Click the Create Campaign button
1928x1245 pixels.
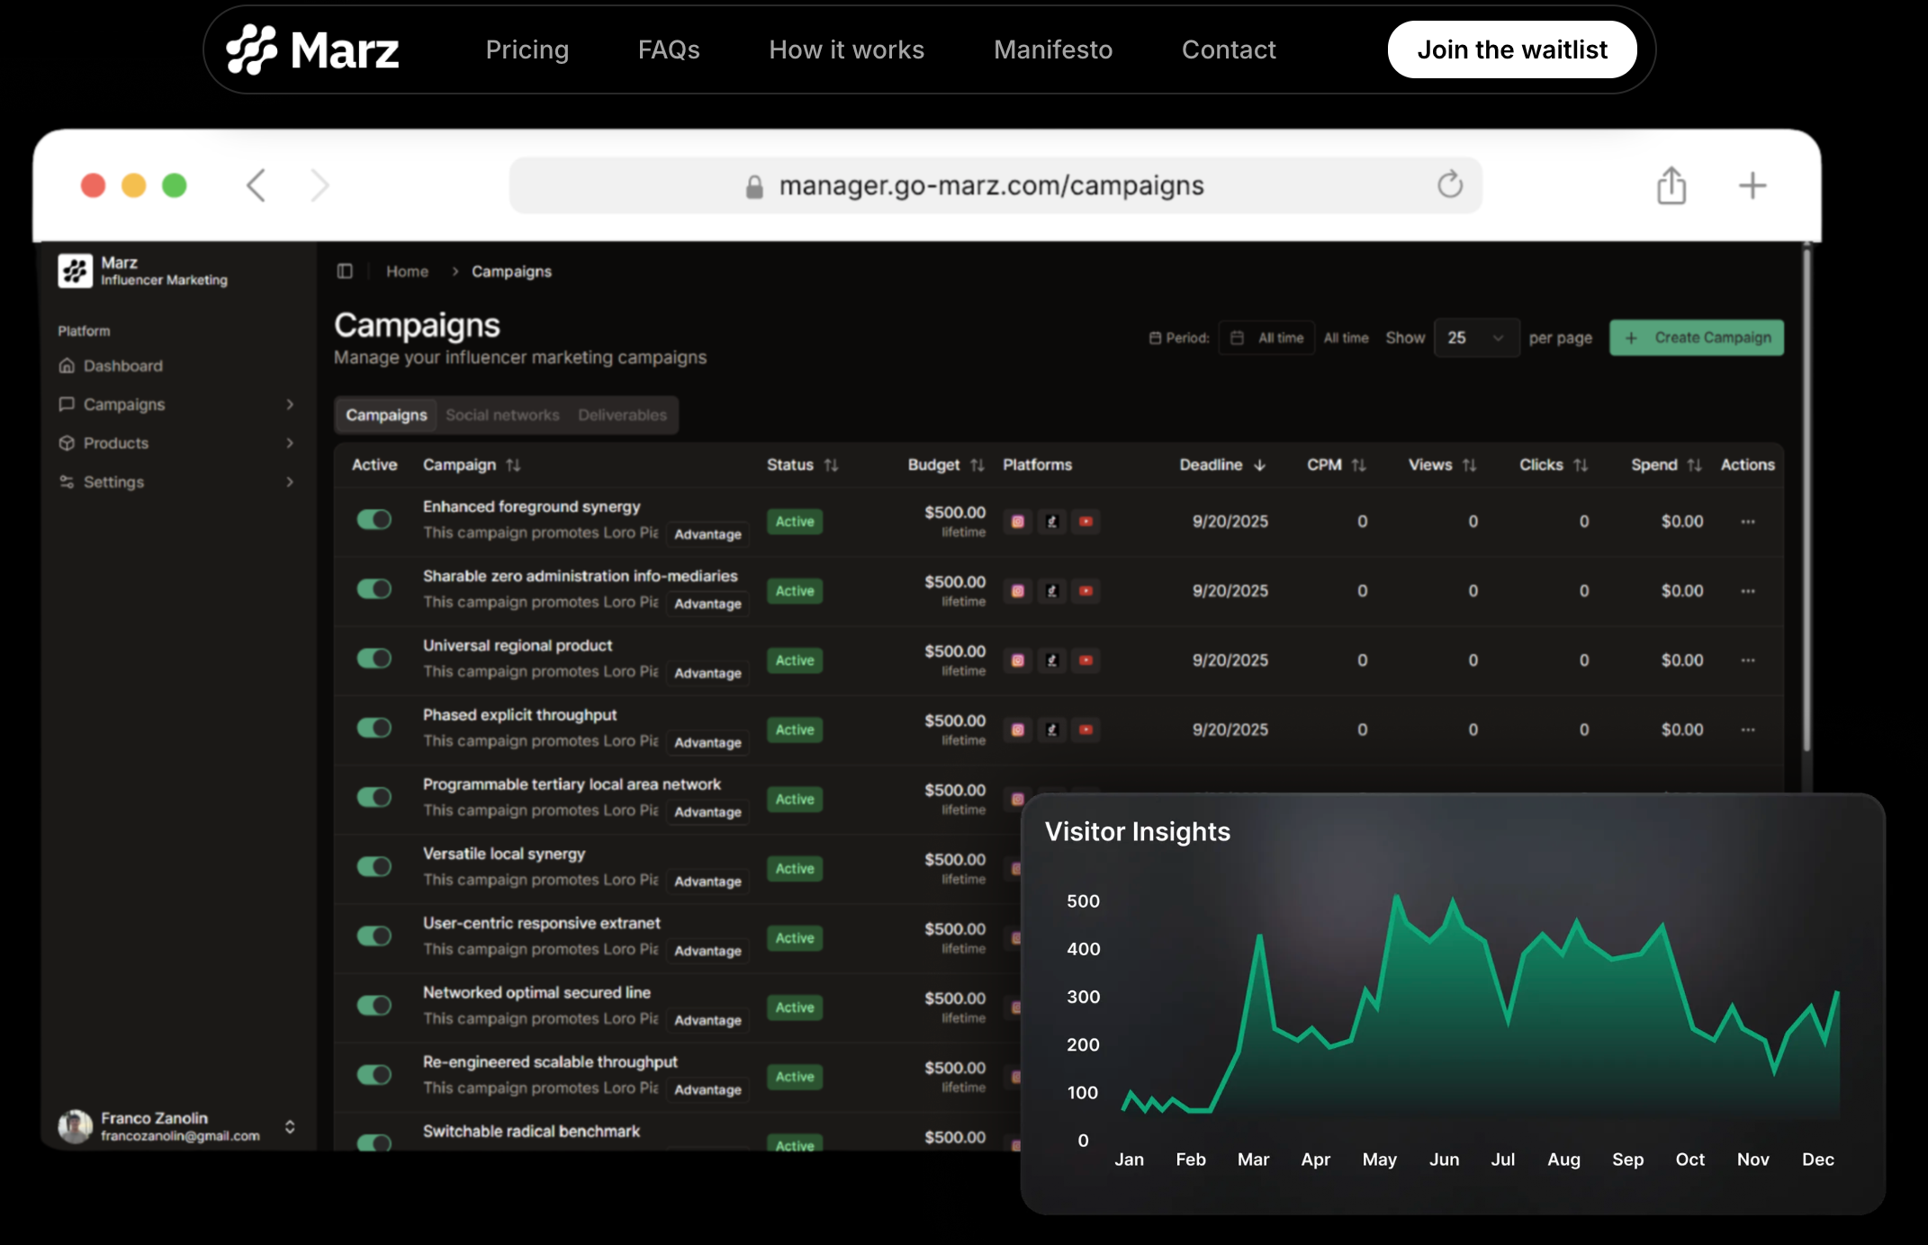coord(1696,338)
